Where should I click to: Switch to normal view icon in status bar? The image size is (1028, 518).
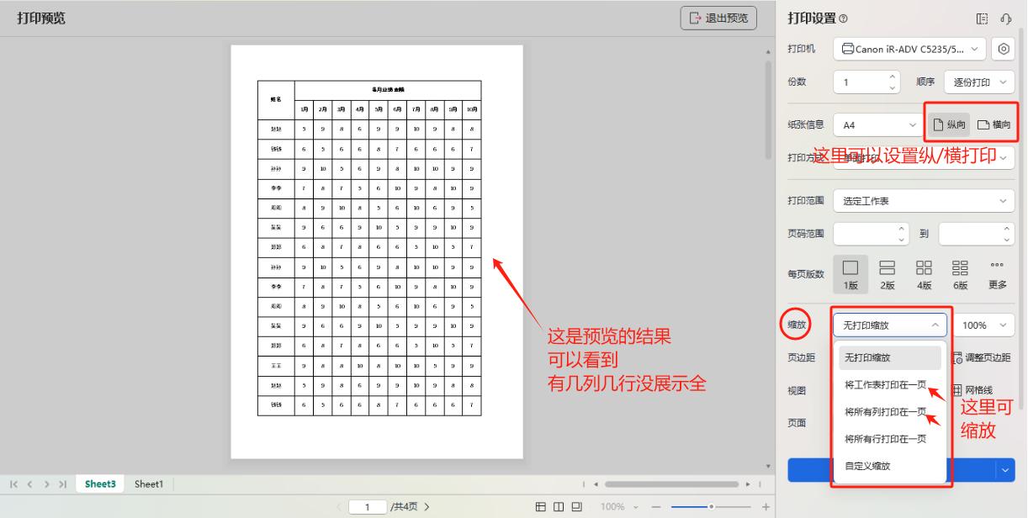[542, 507]
